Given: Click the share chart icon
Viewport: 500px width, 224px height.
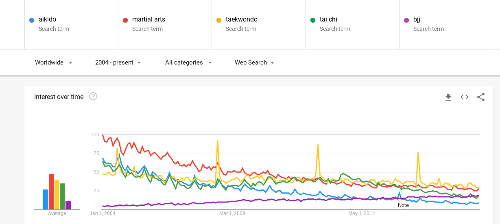Looking at the screenshot, I should [481, 97].
